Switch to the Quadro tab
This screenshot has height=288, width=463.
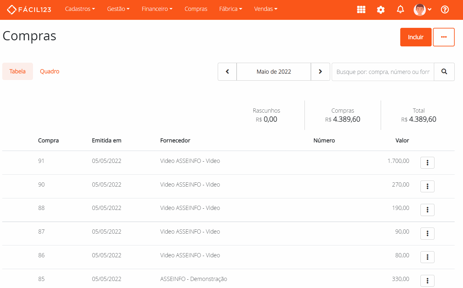click(x=50, y=71)
